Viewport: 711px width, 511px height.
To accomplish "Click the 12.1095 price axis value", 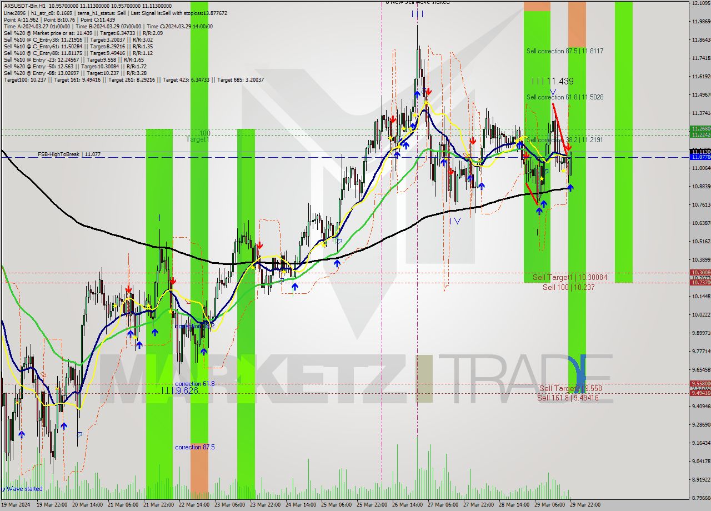I will (701, 3).
